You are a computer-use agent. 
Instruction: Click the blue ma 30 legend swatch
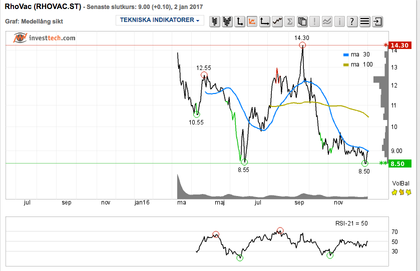pyautogui.click(x=345, y=54)
